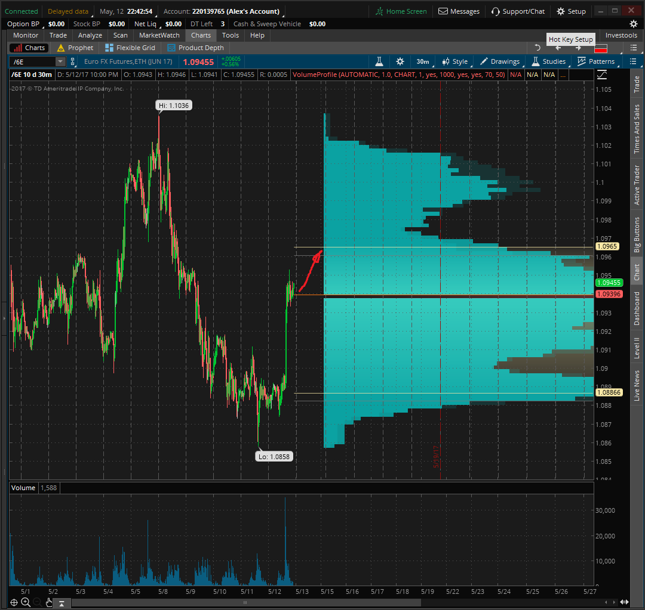The height and width of the screenshot is (610, 645).
Task: Toggle the Level II sidebar panel
Action: click(x=637, y=348)
